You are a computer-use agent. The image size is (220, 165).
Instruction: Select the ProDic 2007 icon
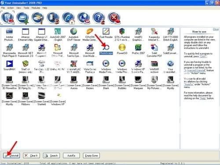click(x=138, y=47)
